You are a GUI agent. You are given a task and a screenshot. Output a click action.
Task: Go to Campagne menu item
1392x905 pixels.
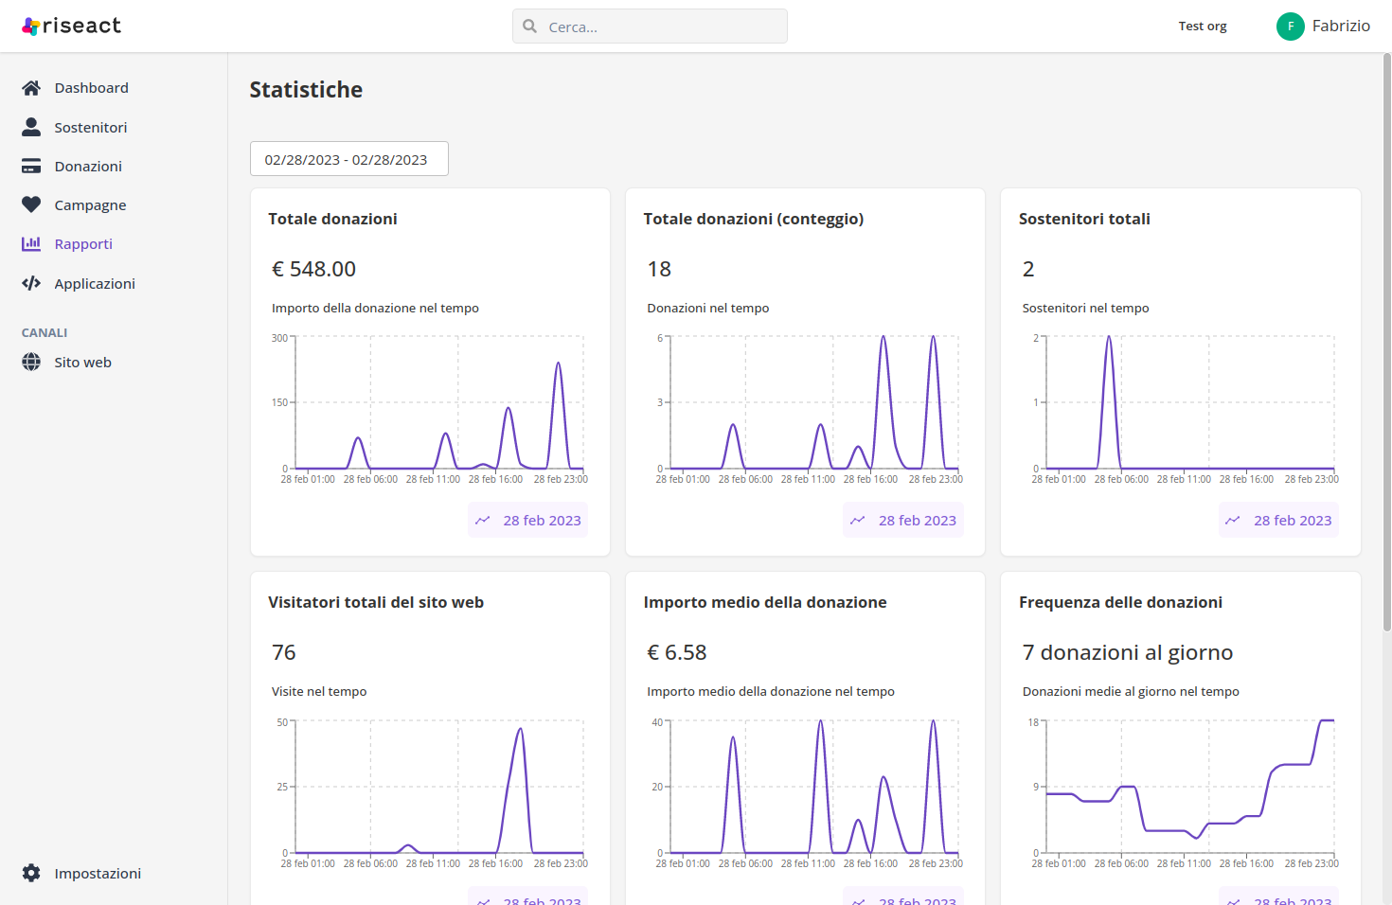click(x=90, y=205)
